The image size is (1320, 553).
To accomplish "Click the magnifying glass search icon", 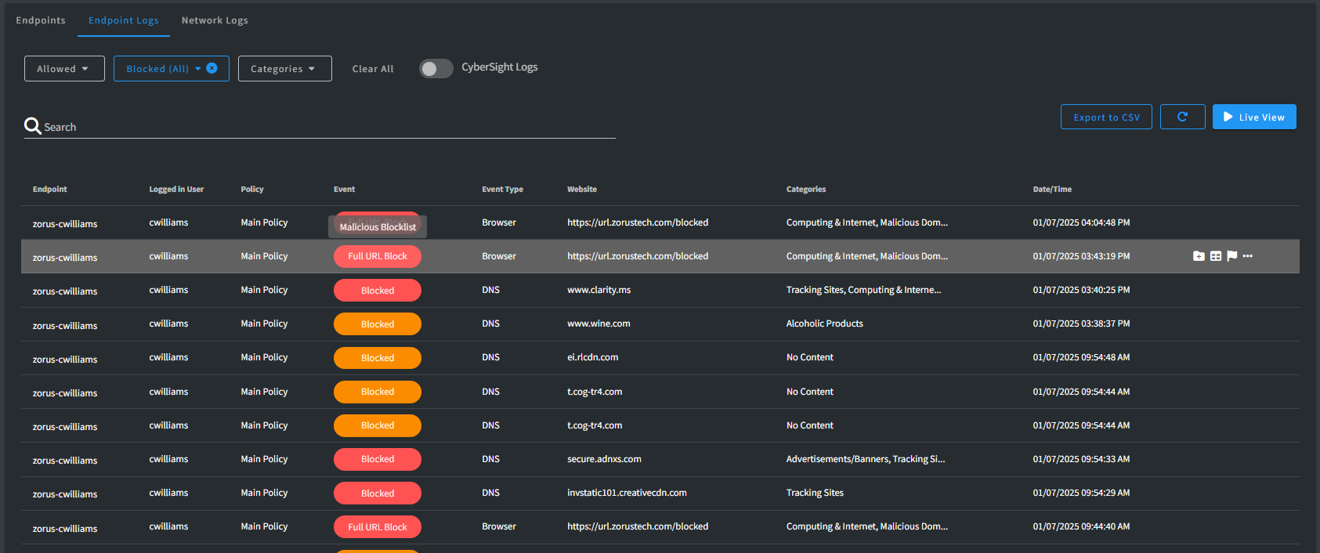I will tap(33, 126).
